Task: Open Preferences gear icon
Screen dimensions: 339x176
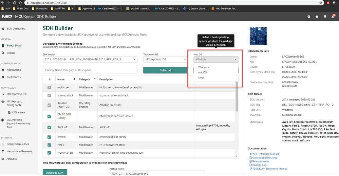Action: click(x=3, y=77)
